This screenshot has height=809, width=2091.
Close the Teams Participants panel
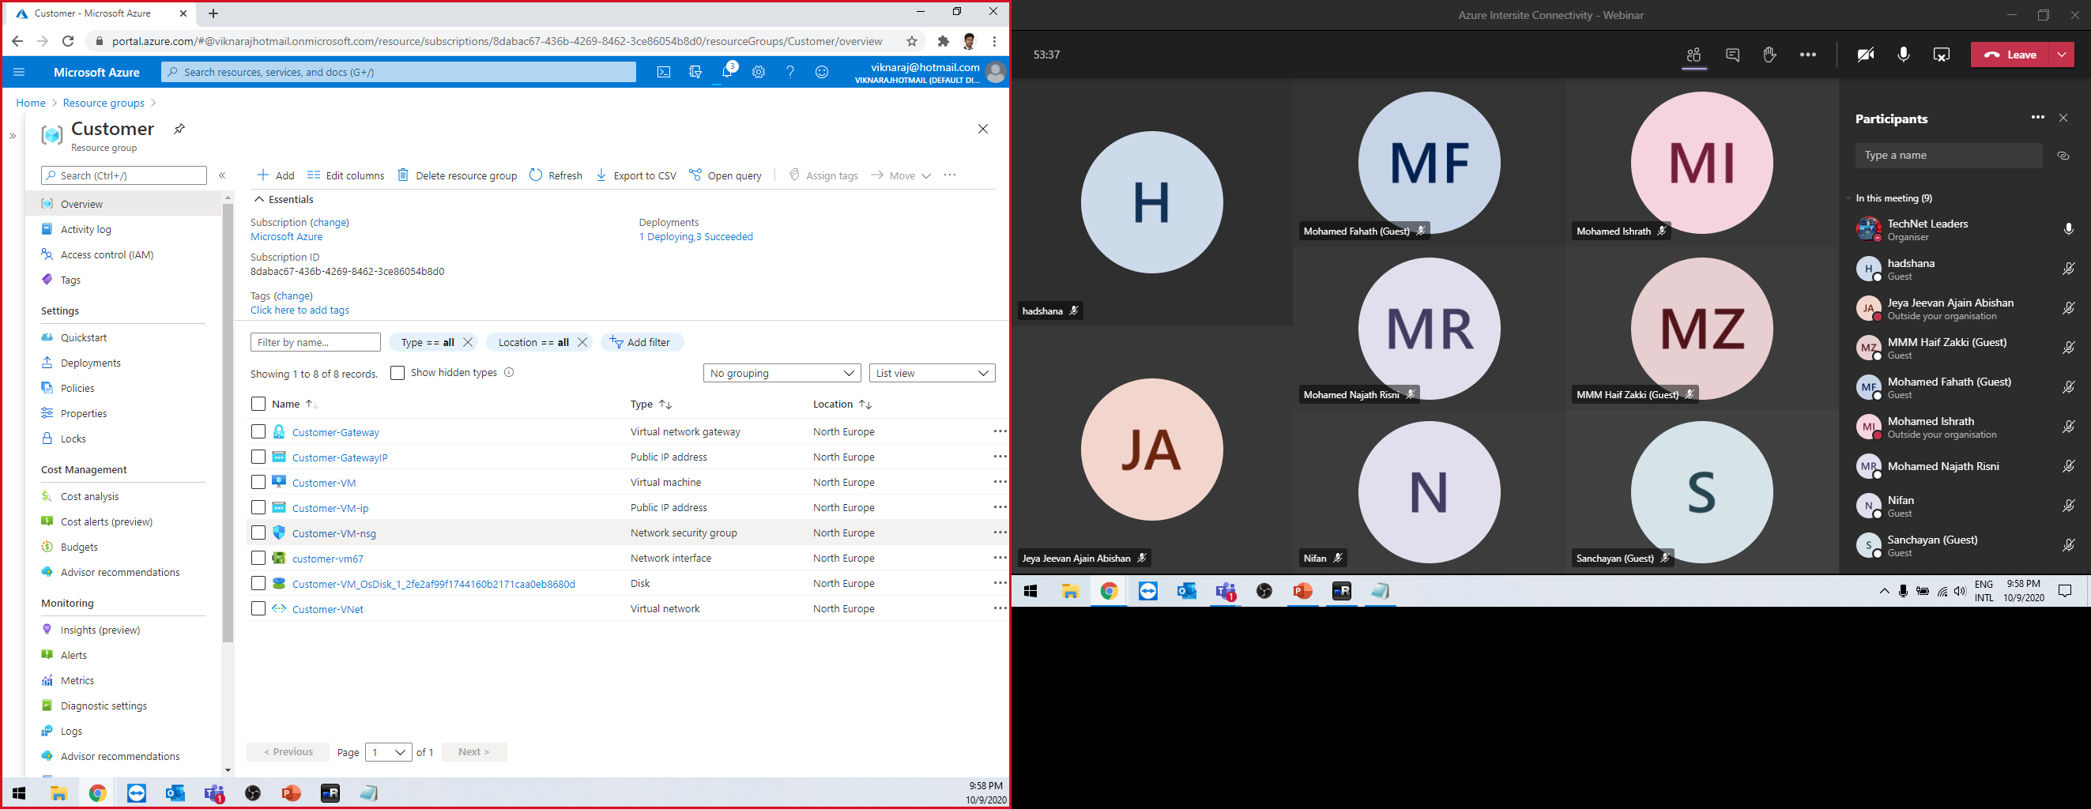pos(2063,119)
